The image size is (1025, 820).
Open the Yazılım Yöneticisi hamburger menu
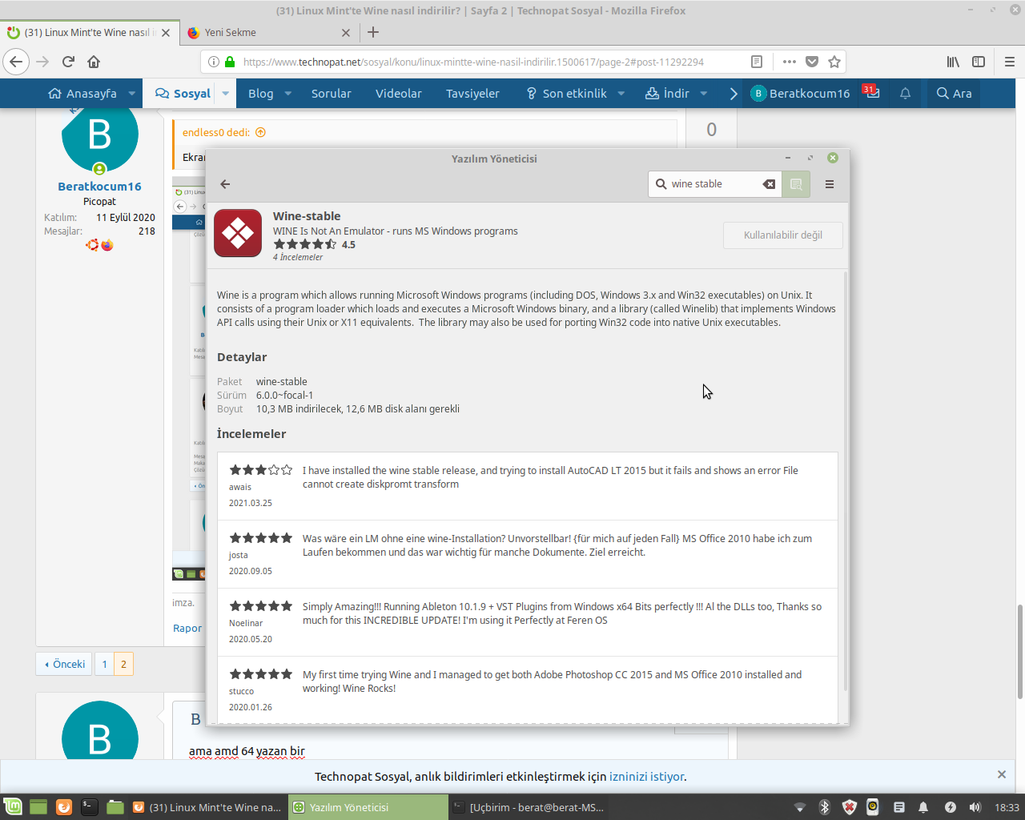pos(830,184)
